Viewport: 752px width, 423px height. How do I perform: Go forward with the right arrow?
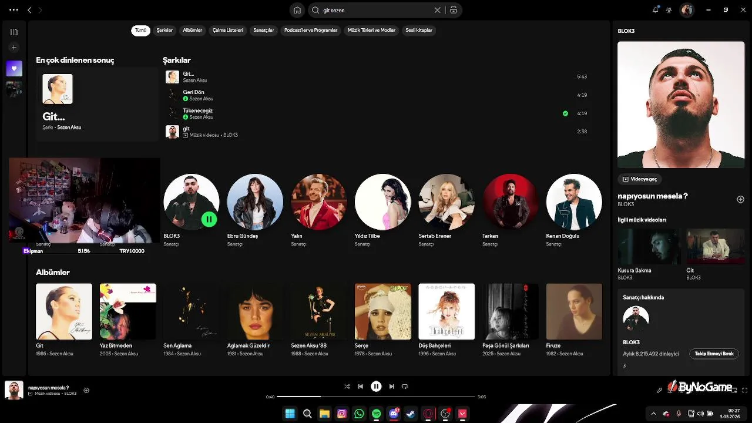tap(40, 10)
